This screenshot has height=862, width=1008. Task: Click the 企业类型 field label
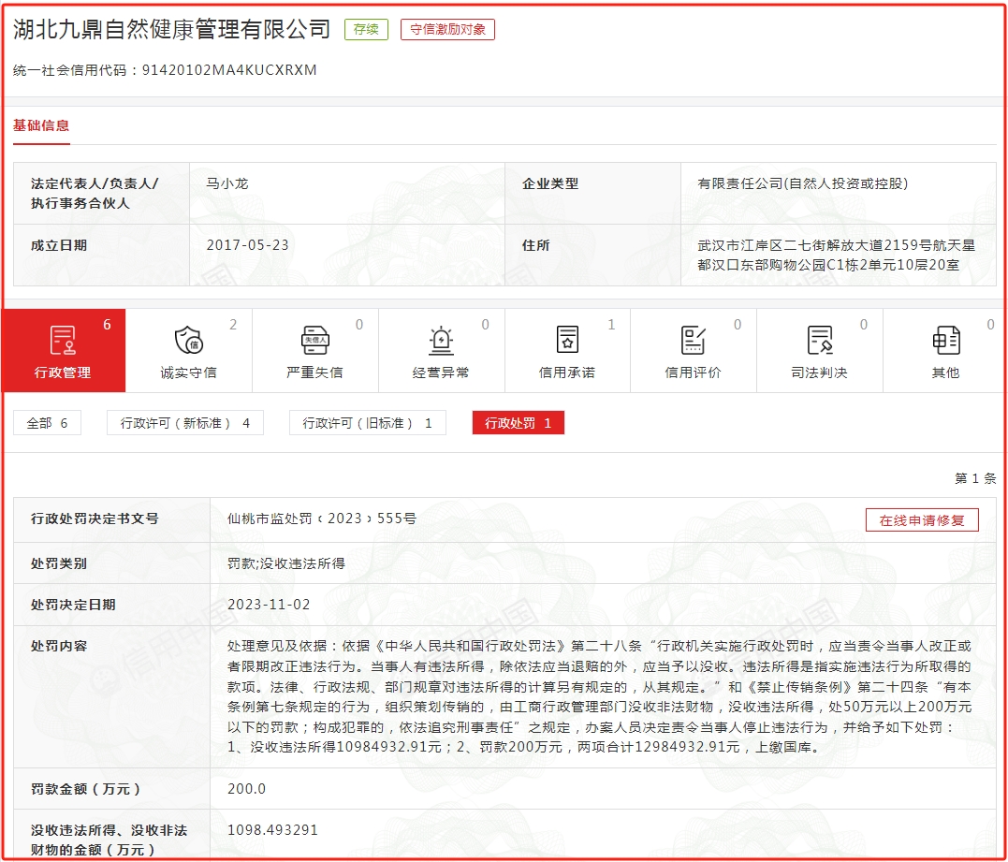550,183
